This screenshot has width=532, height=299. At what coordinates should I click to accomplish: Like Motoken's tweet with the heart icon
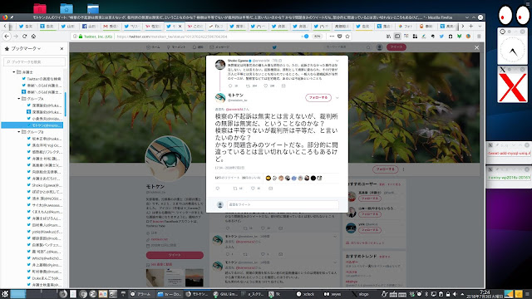(253, 189)
